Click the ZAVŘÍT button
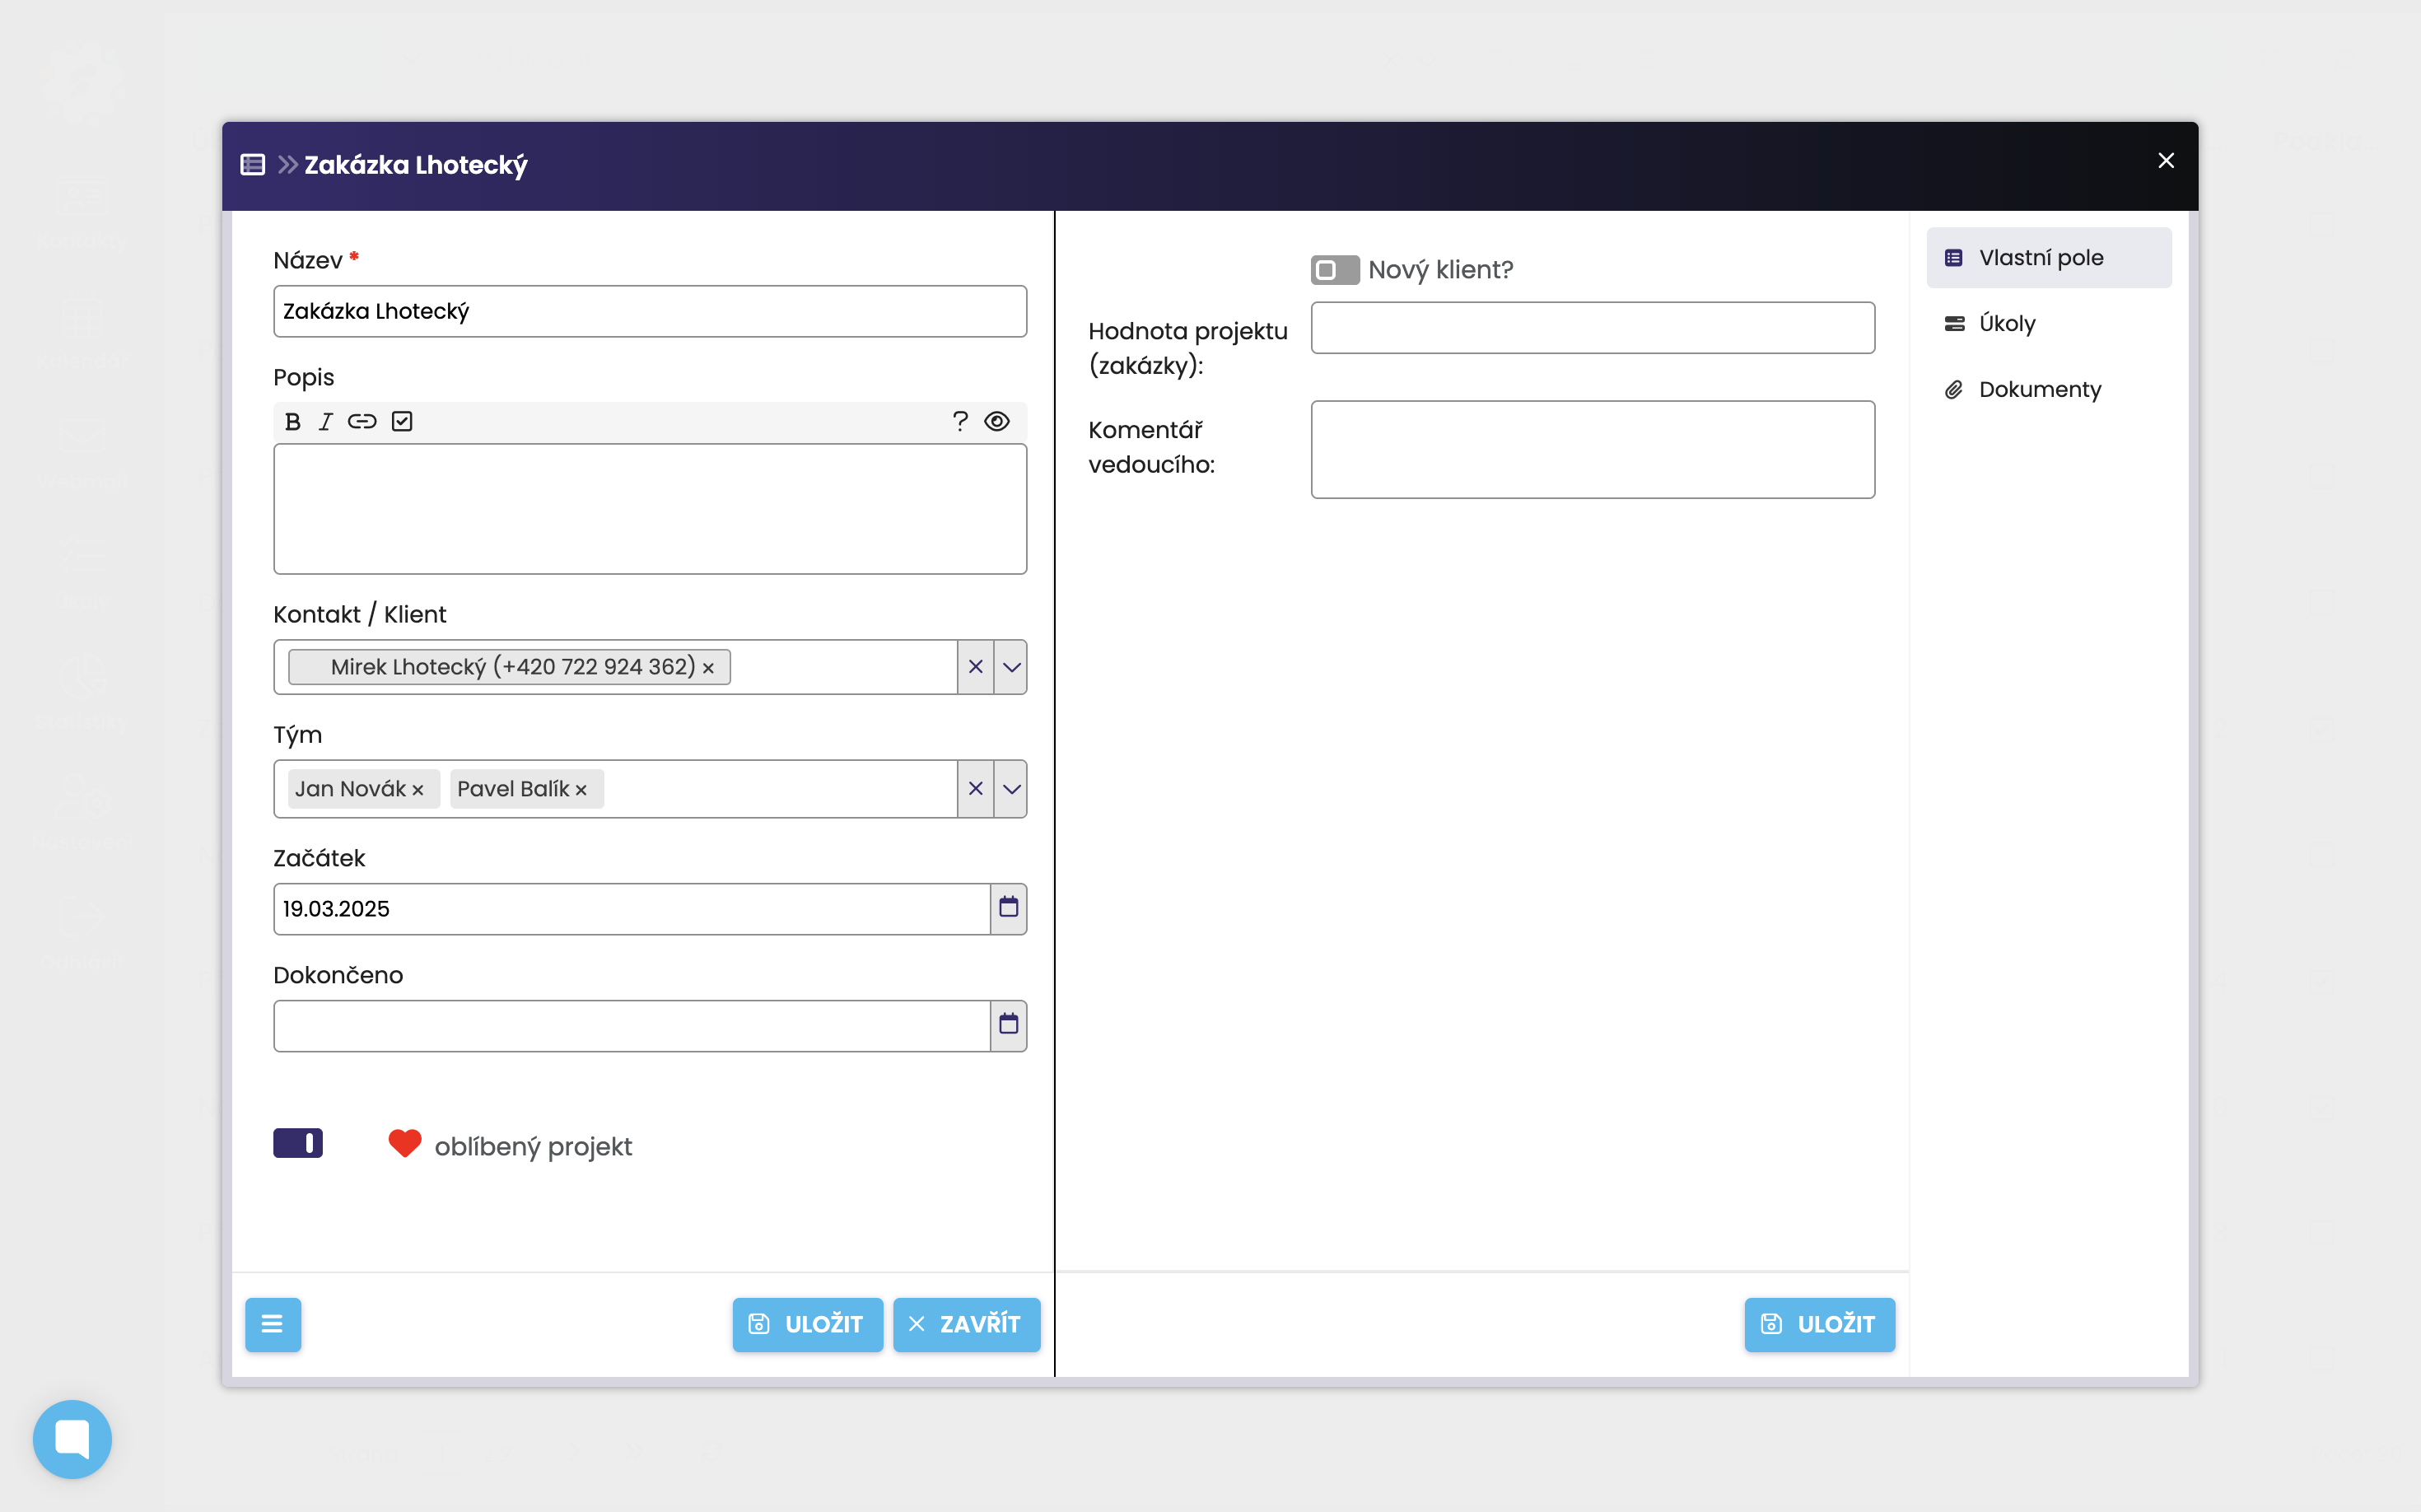Image resolution: width=2421 pixels, height=1512 pixels. click(x=966, y=1324)
